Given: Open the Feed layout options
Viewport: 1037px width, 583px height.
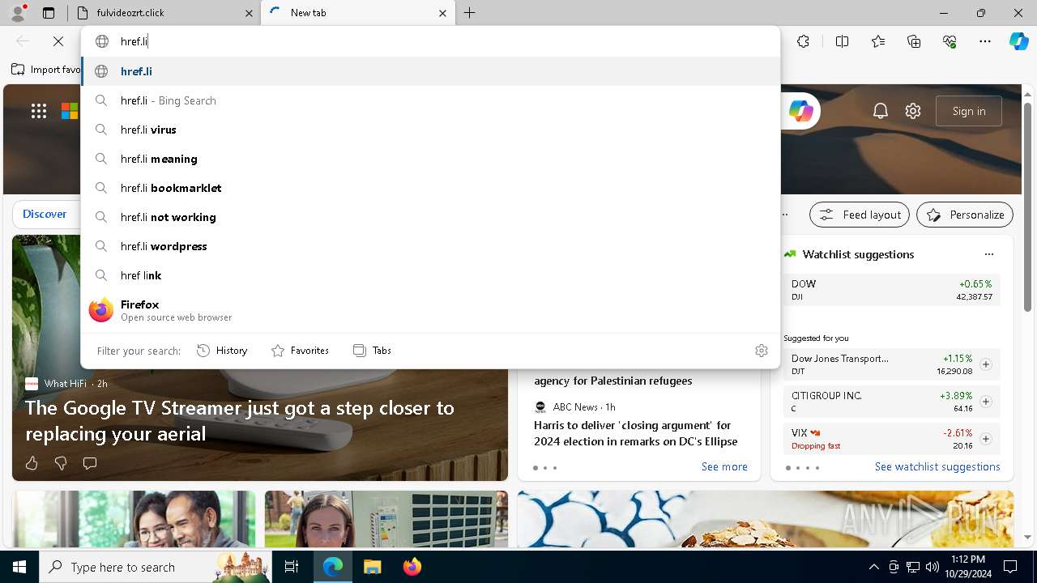Looking at the screenshot, I should click(x=860, y=215).
